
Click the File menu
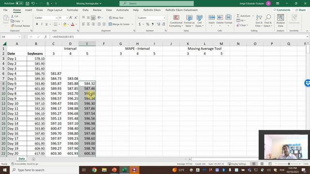(5, 10)
